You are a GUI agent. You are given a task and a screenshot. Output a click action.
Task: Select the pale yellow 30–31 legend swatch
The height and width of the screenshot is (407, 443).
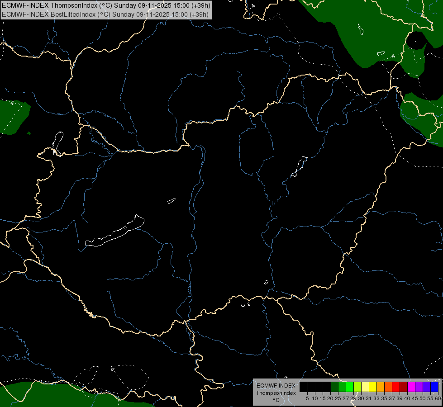click(x=365, y=387)
